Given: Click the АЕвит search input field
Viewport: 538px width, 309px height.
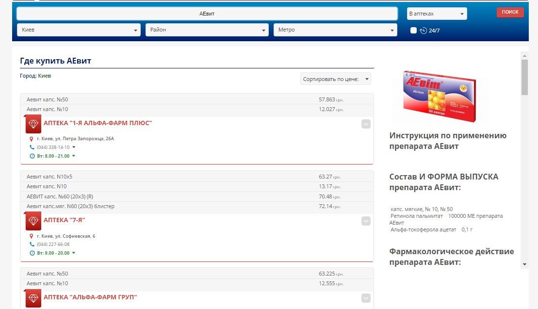Looking at the screenshot, I should pos(207,14).
